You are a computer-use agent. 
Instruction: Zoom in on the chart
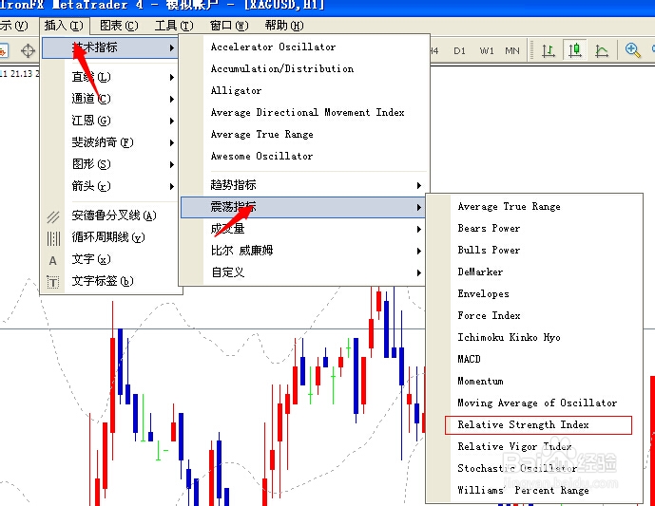[x=632, y=50]
